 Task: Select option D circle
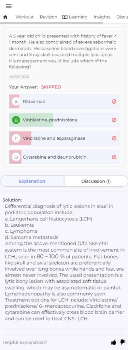pos(16,157)
